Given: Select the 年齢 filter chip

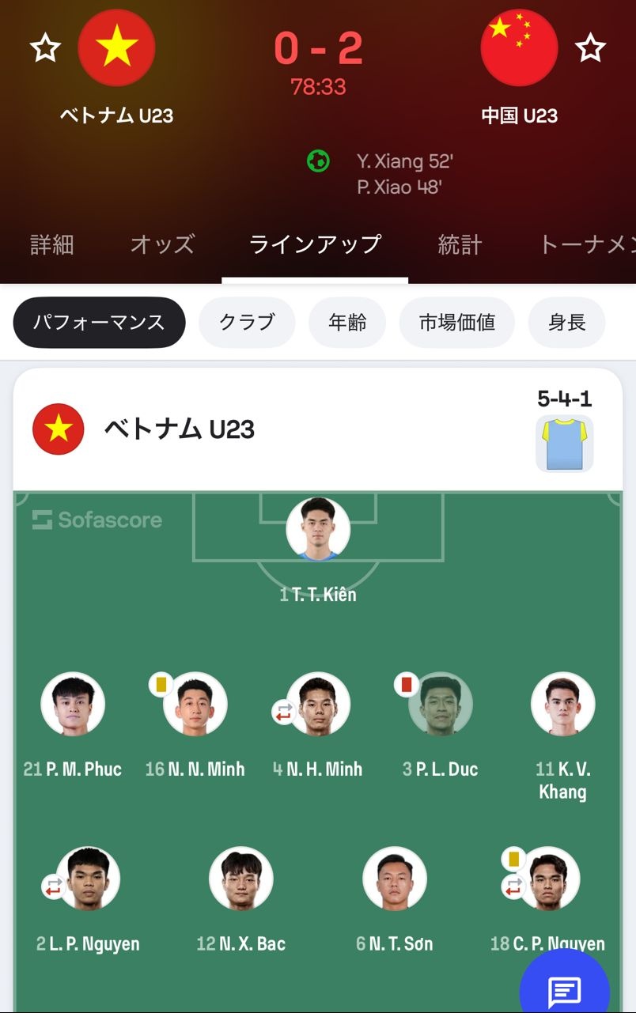Looking at the screenshot, I should 347,323.
